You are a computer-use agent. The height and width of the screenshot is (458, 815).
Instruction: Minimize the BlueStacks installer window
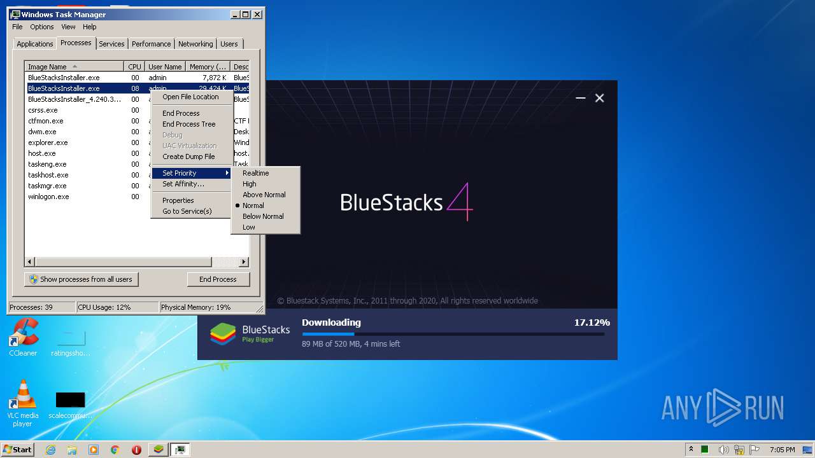(x=580, y=98)
